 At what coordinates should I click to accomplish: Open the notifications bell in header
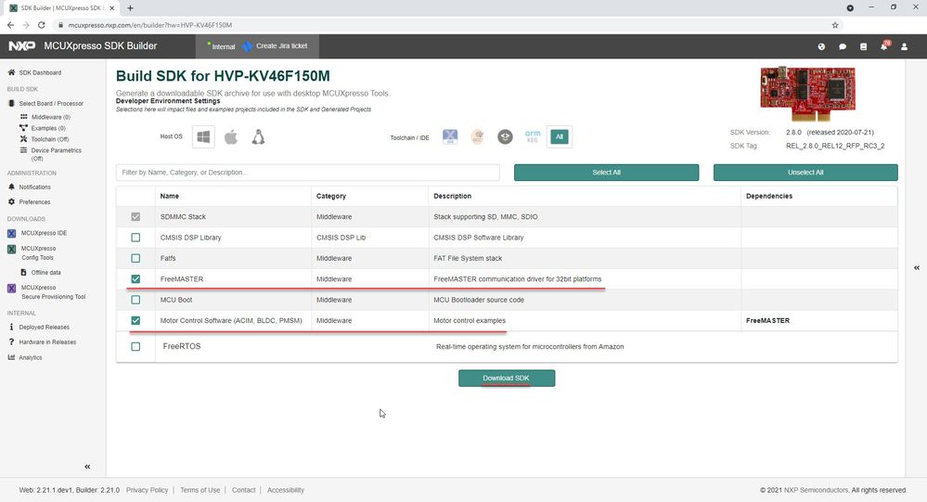(x=884, y=46)
